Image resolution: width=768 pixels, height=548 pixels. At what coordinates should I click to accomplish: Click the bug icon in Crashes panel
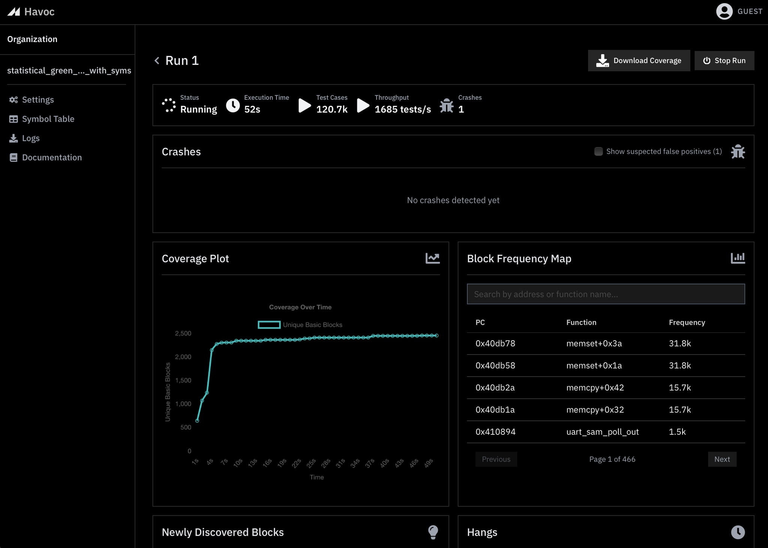[738, 152]
